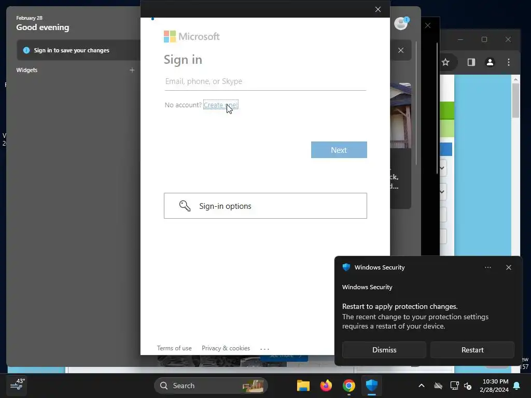
Task: Close the black window behind dialog
Action: 428,26
